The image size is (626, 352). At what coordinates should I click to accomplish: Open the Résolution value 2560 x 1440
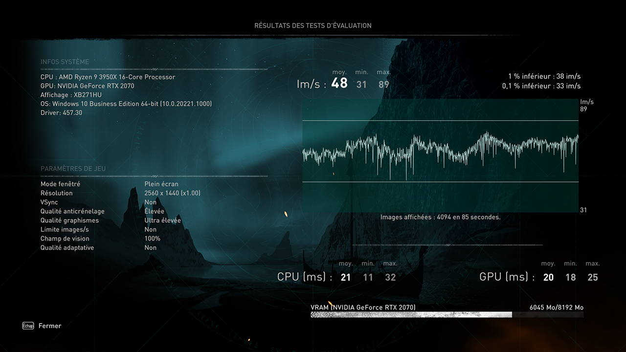click(172, 193)
